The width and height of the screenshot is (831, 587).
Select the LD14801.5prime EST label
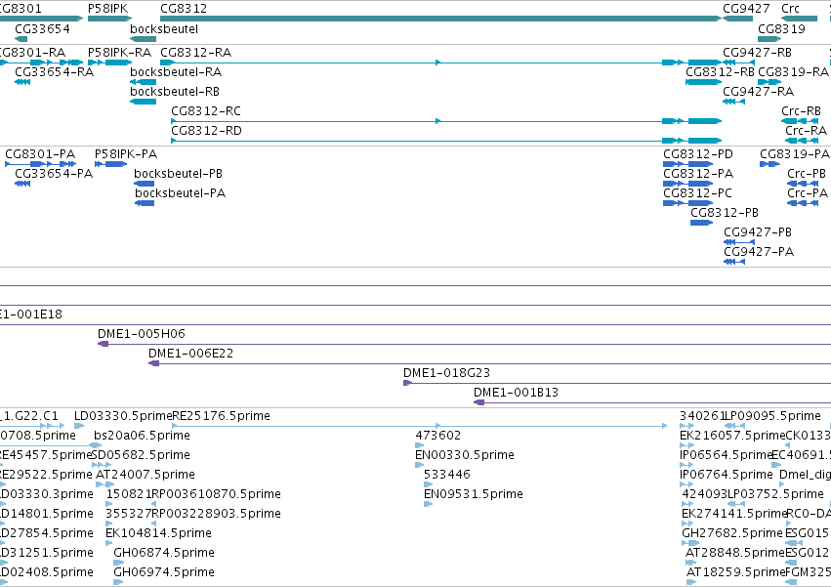[46, 515]
